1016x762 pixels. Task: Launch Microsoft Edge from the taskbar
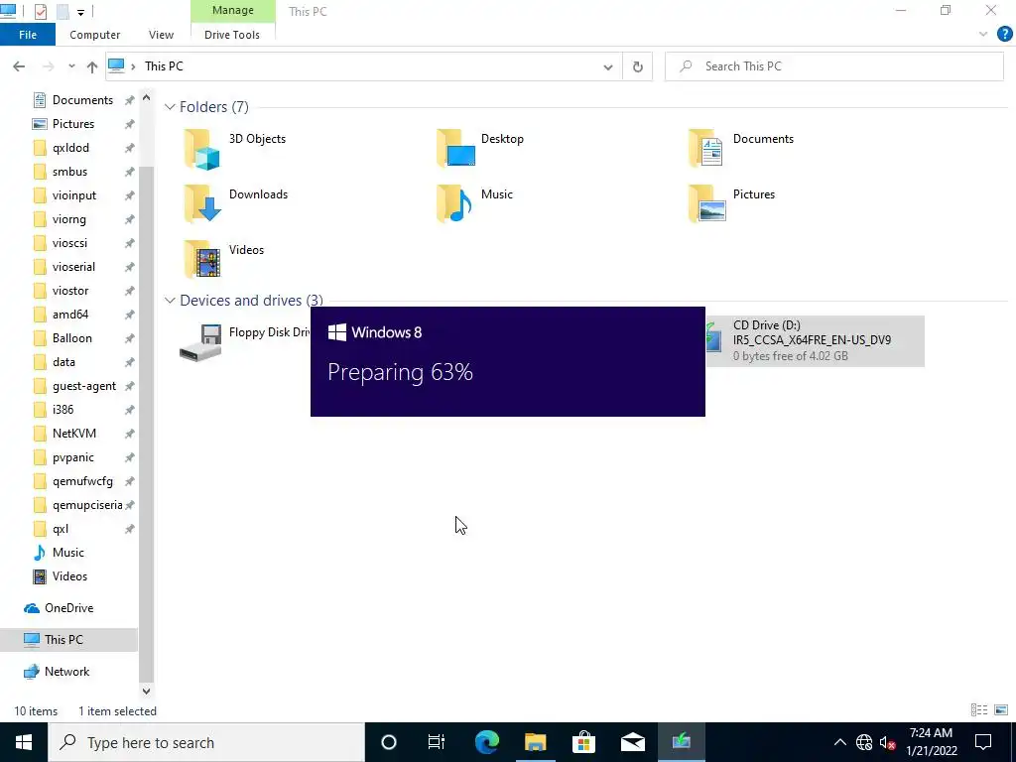[x=487, y=742]
